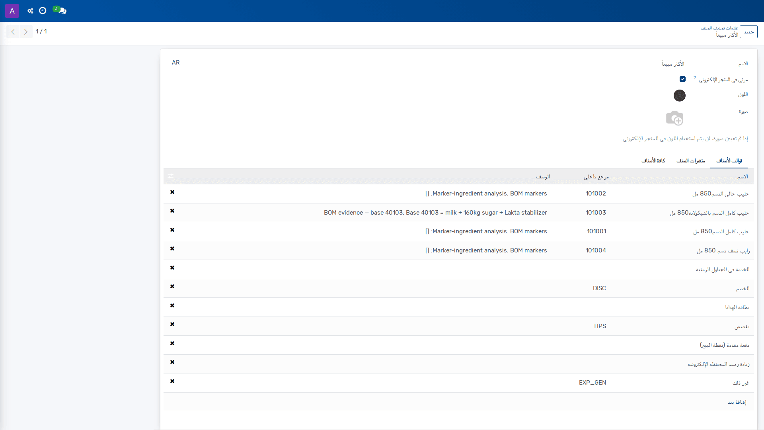Screen dimensions: 764x430
Task: Click the جديد new button
Action: (749, 32)
